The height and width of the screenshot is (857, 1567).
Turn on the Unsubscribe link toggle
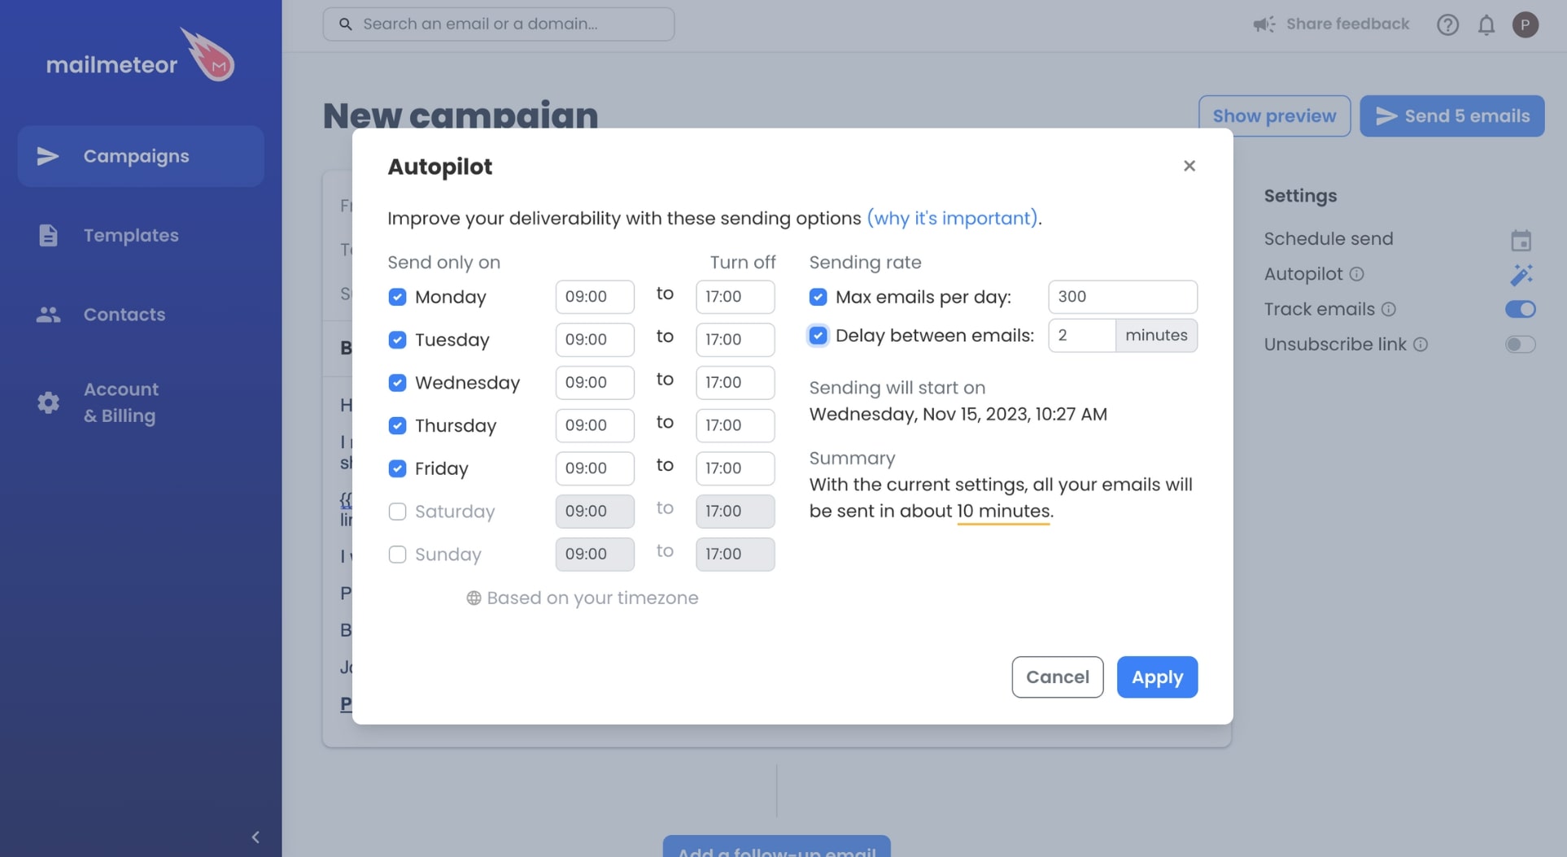(x=1520, y=345)
